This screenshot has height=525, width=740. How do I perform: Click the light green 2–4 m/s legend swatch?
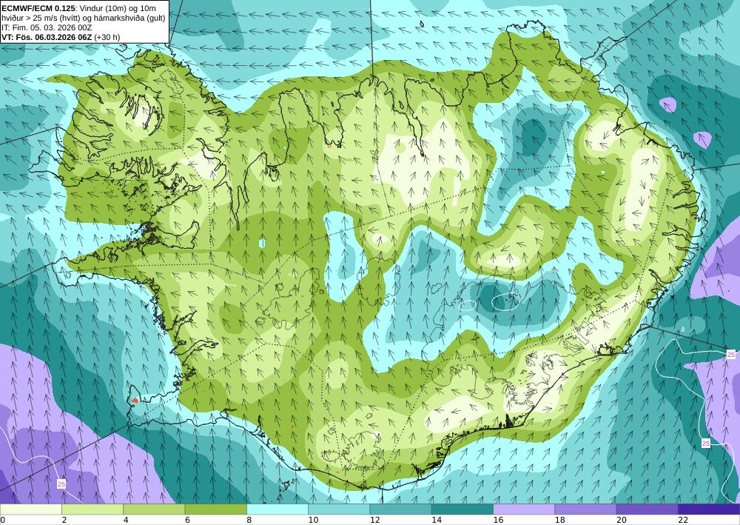(x=92, y=509)
